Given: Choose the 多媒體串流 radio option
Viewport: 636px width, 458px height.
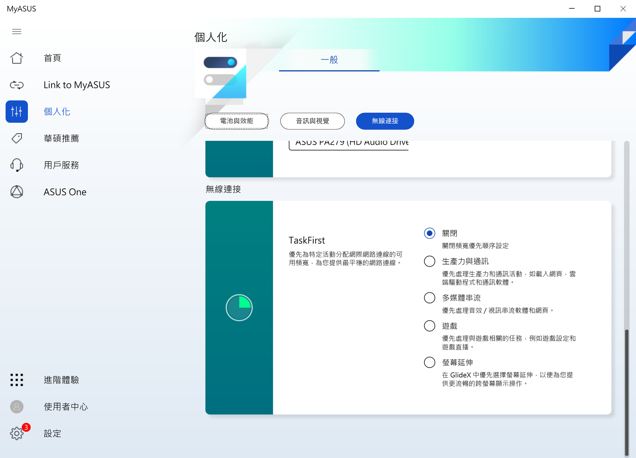Looking at the screenshot, I should [x=429, y=298].
